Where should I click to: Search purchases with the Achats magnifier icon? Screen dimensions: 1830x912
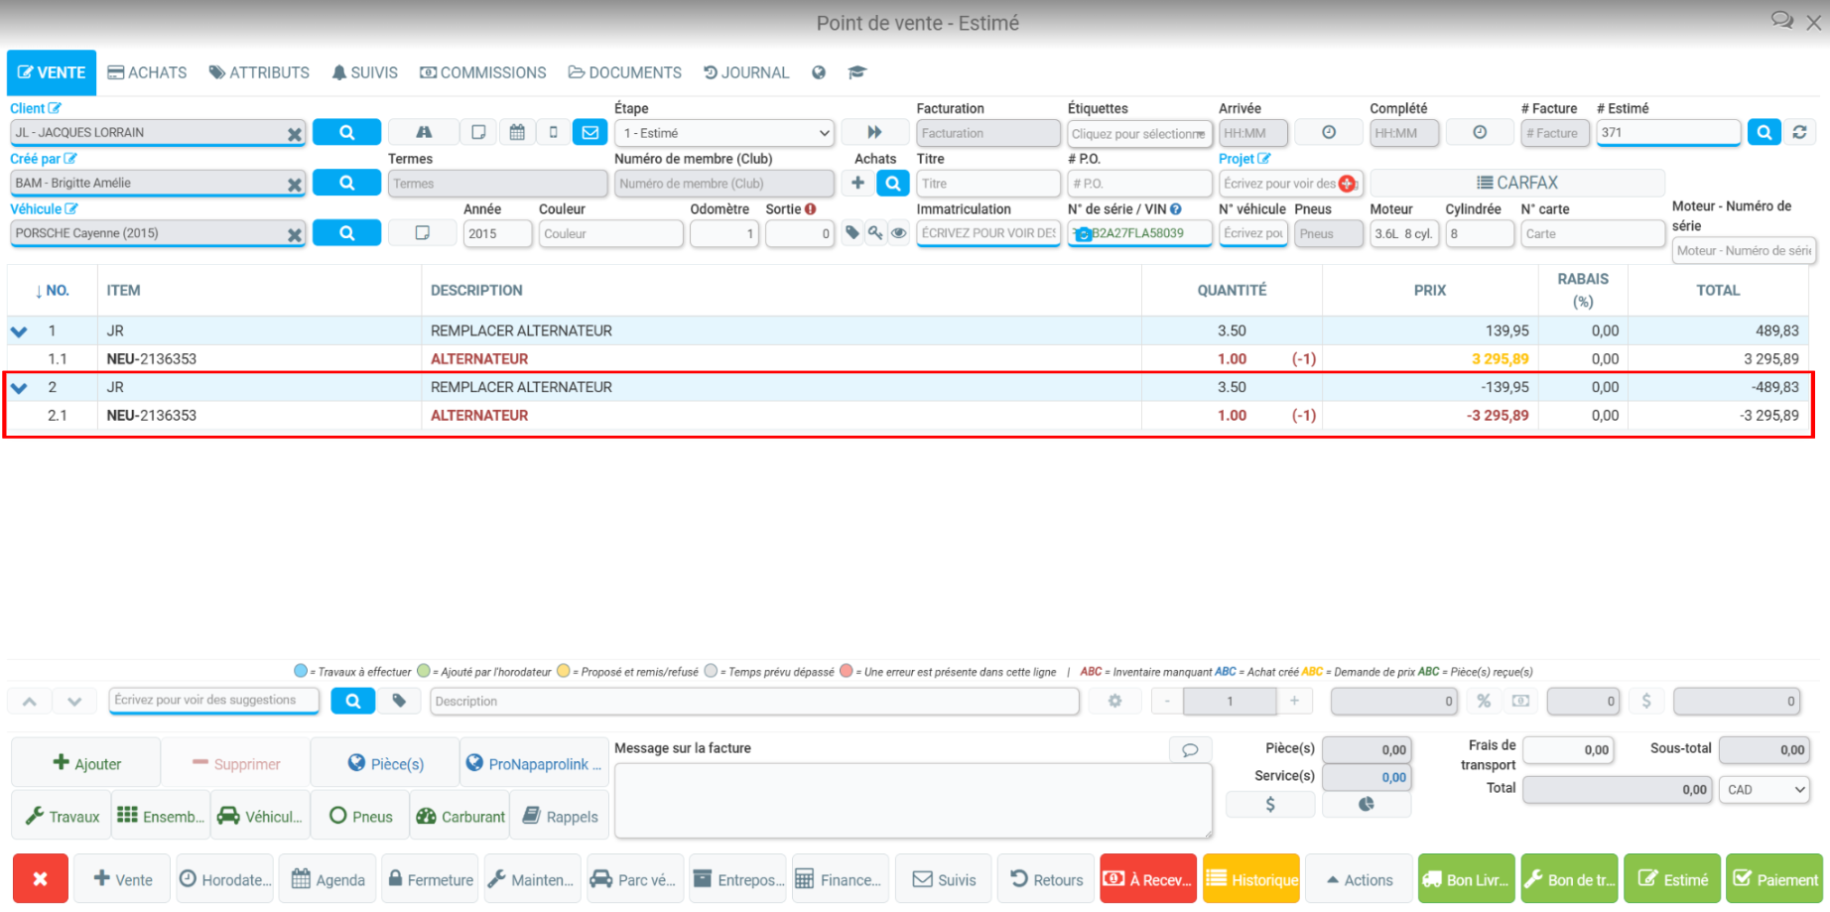click(x=893, y=183)
